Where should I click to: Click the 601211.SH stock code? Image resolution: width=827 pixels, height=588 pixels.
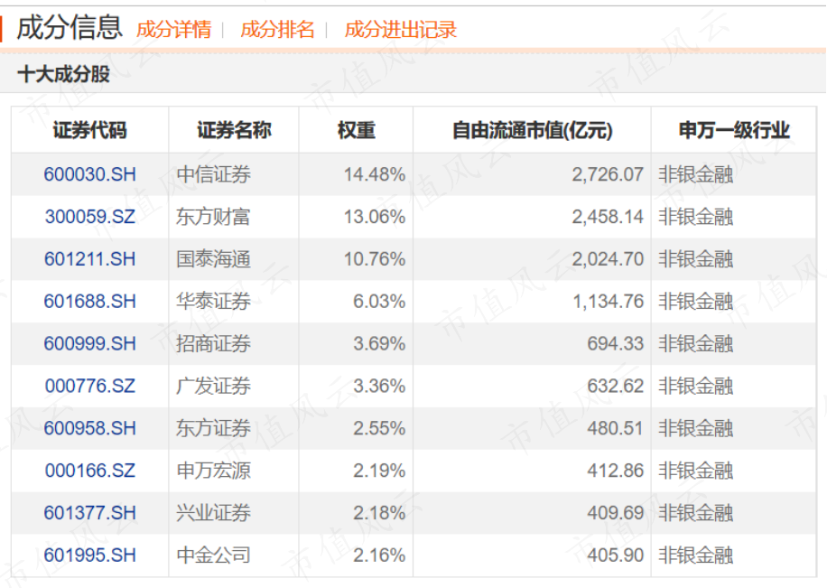pyautogui.click(x=89, y=259)
